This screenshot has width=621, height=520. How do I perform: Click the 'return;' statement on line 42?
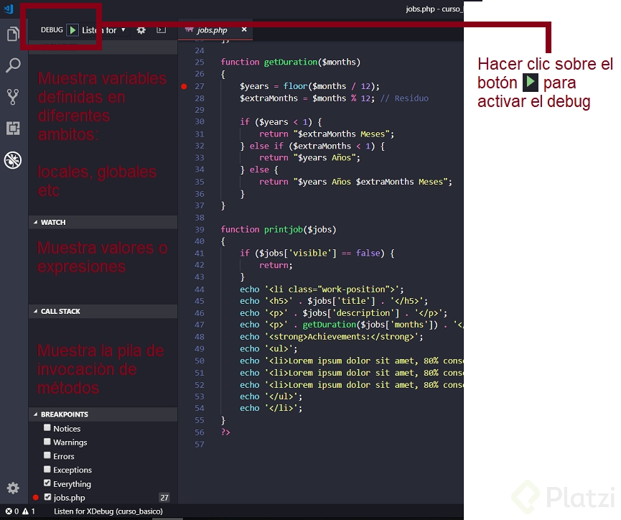tap(276, 265)
